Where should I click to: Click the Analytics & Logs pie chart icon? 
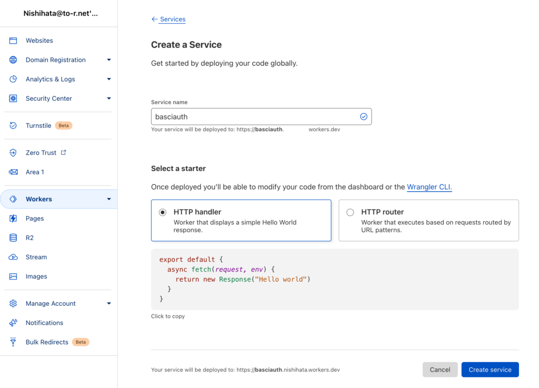point(13,79)
